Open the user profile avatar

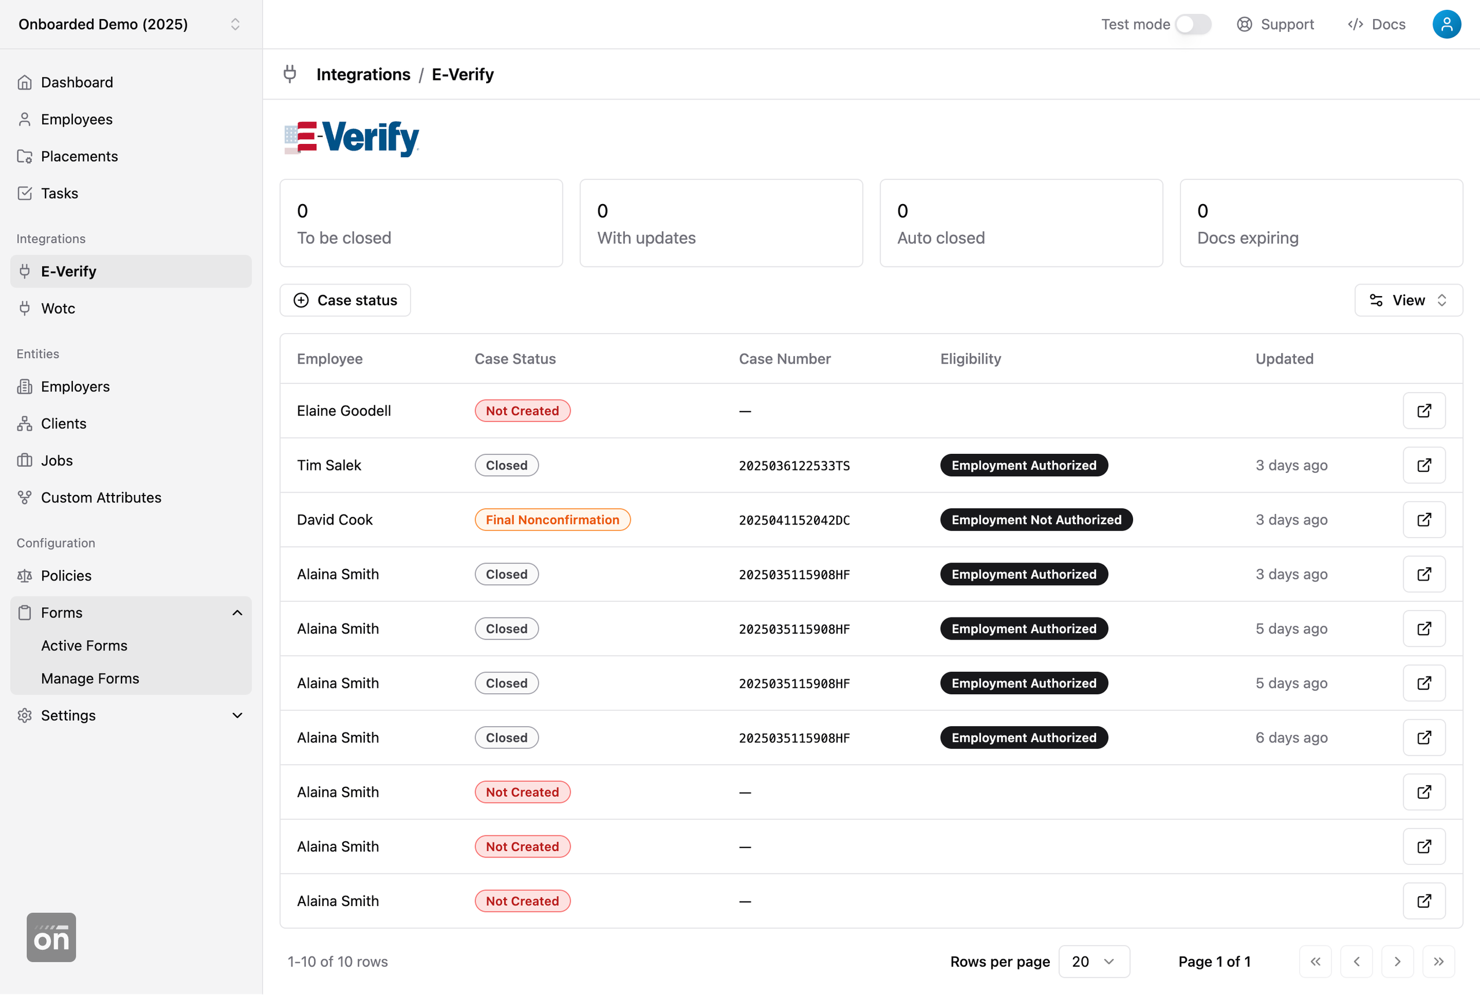pyautogui.click(x=1446, y=24)
